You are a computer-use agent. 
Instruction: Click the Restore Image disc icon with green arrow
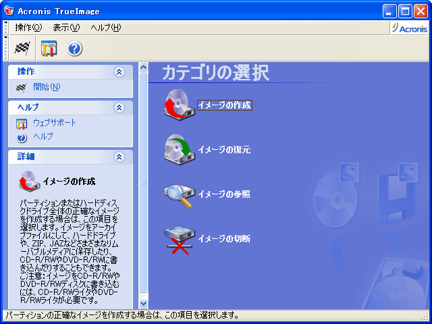(179, 150)
